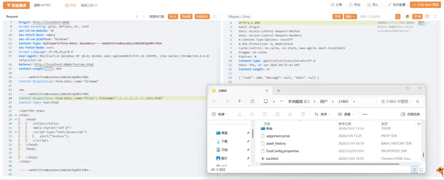Screen dimensions: 444x180
Task: Refresh the Explorer folder view
Action: 252,101
